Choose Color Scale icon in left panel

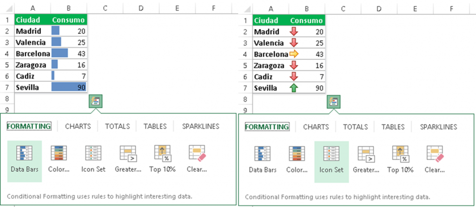tap(59, 161)
